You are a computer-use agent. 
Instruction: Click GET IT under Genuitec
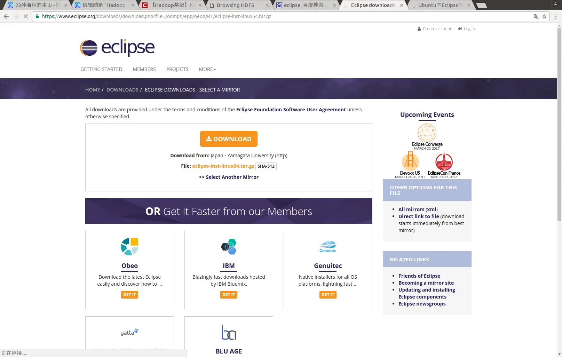click(328, 295)
